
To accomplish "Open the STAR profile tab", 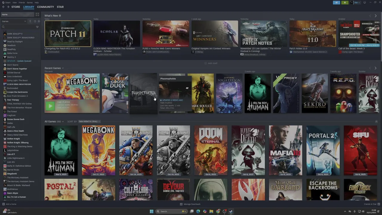I will point(60,7).
